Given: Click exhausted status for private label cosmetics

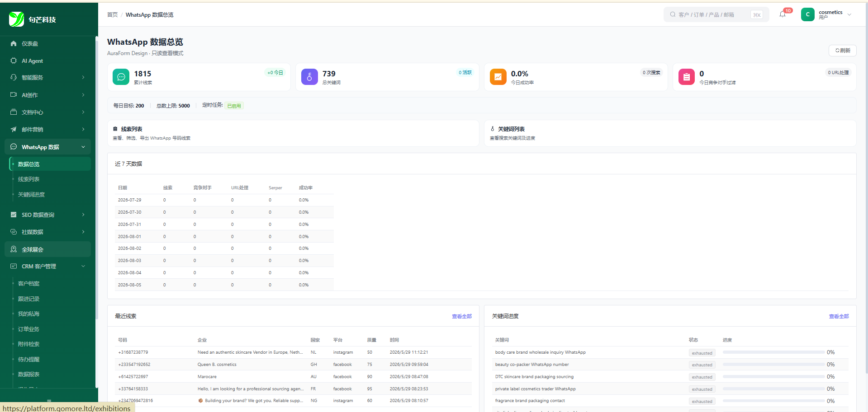Looking at the screenshot, I should point(702,389).
